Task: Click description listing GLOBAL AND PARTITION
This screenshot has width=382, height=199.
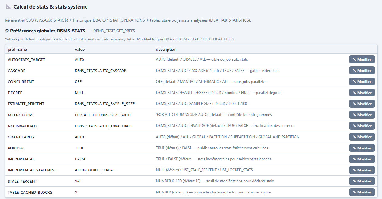Action: pos(228,137)
